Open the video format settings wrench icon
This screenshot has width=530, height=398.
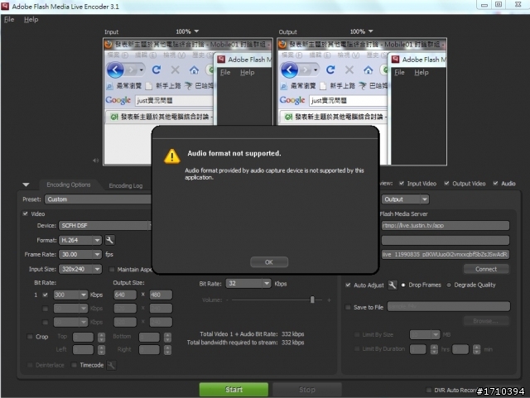point(109,240)
